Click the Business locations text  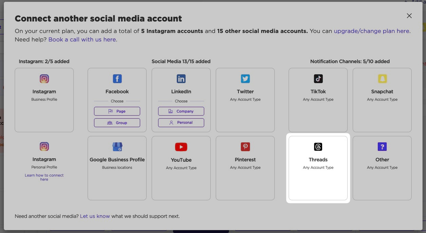pyautogui.click(x=117, y=168)
